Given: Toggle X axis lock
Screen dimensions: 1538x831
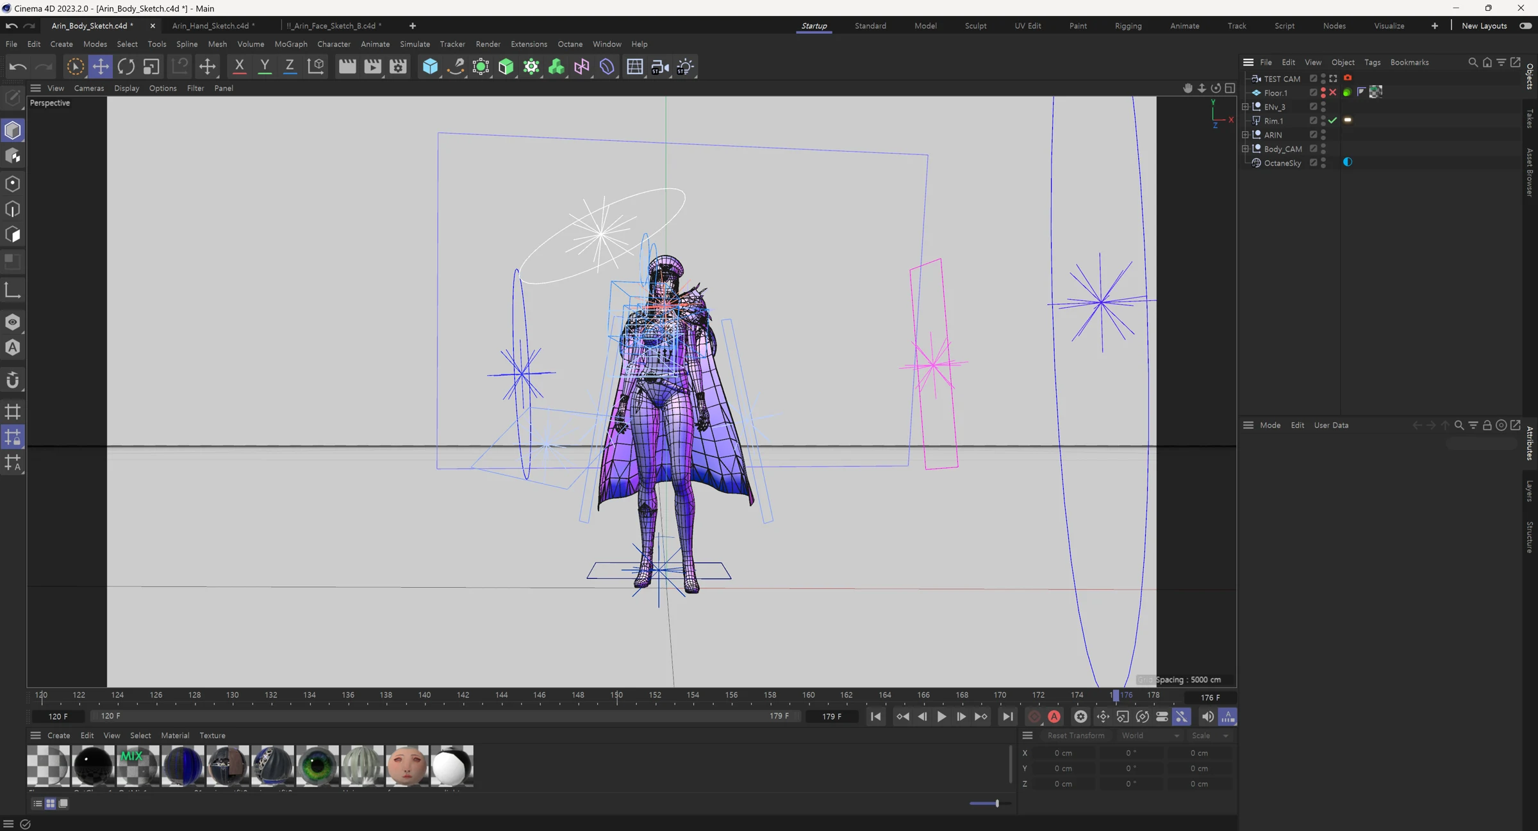Looking at the screenshot, I should [x=239, y=67].
